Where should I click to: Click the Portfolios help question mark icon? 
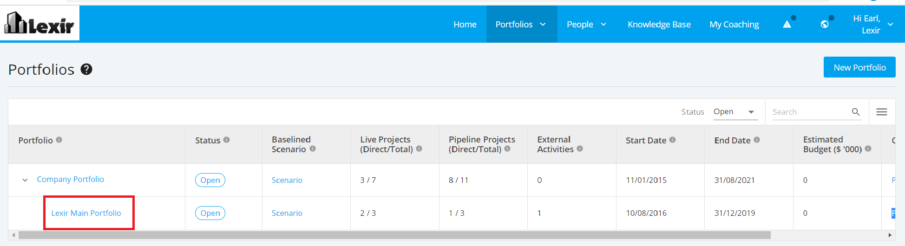click(86, 69)
